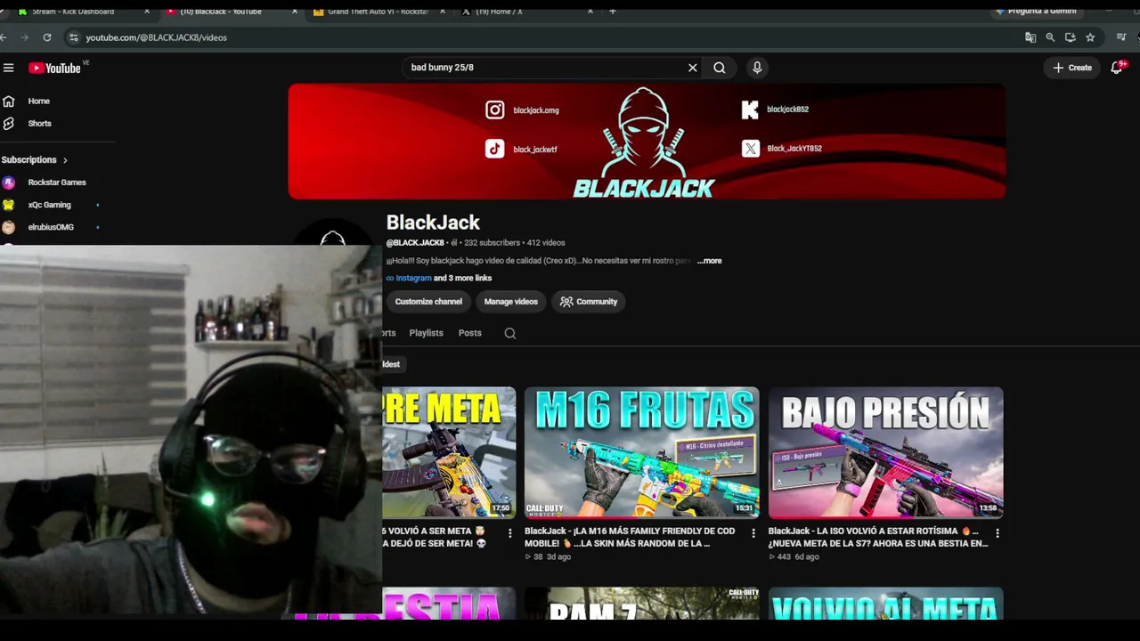Open the elrubiusOMG channel avatar
This screenshot has height=641, width=1140.
coord(9,227)
